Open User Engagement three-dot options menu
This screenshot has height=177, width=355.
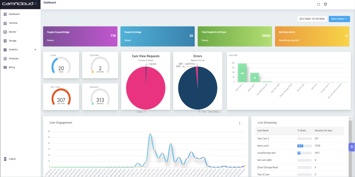pos(240,123)
